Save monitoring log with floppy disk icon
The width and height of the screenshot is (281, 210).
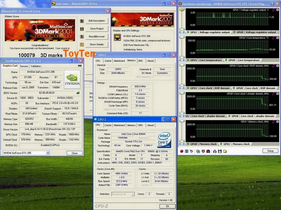(220, 151)
